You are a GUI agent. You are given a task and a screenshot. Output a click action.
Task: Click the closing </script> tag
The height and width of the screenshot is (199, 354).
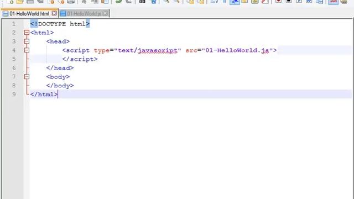coord(80,59)
